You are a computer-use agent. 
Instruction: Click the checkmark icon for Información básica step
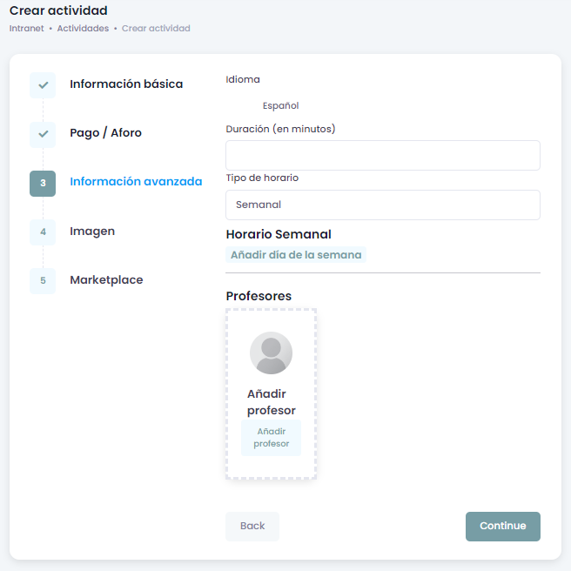pyautogui.click(x=43, y=85)
